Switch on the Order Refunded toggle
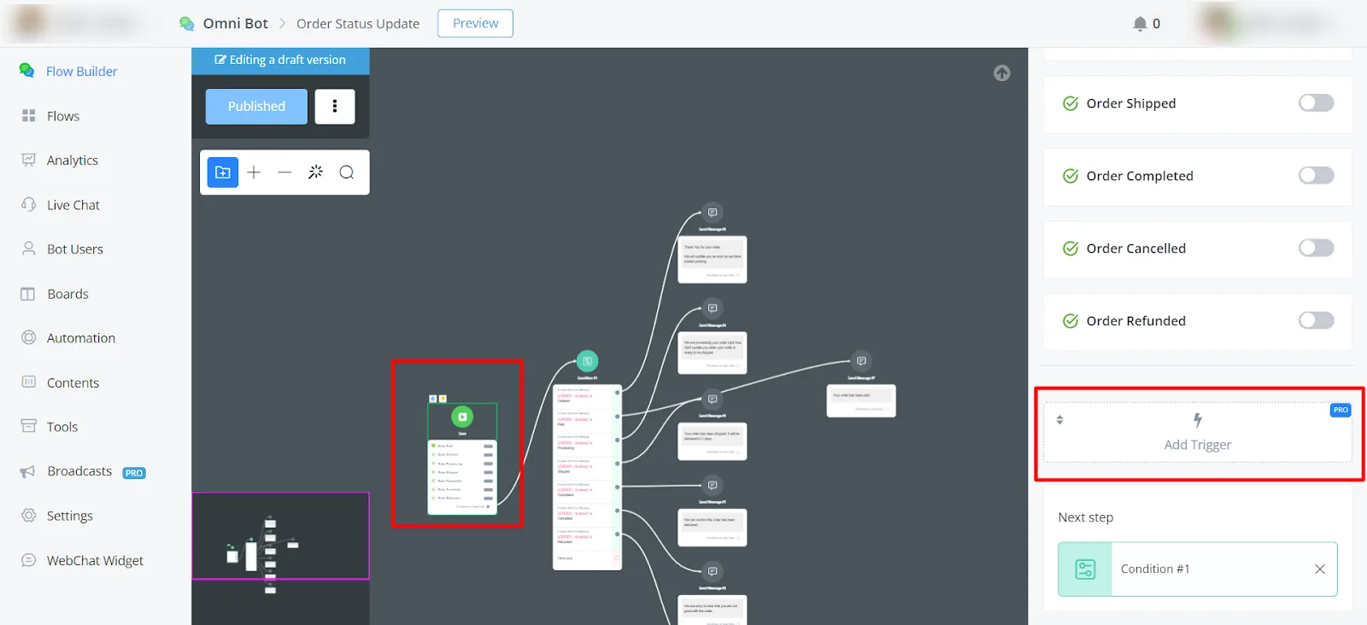Viewport: 1367px width, 625px height. [1316, 321]
